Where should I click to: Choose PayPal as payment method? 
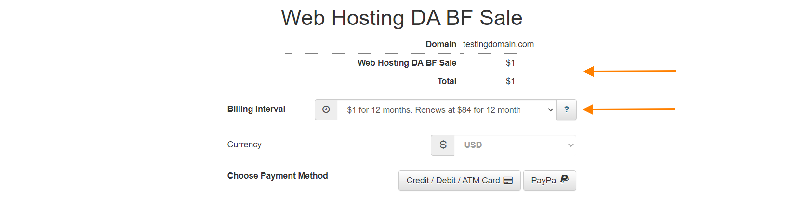click(x=550, y=181)
